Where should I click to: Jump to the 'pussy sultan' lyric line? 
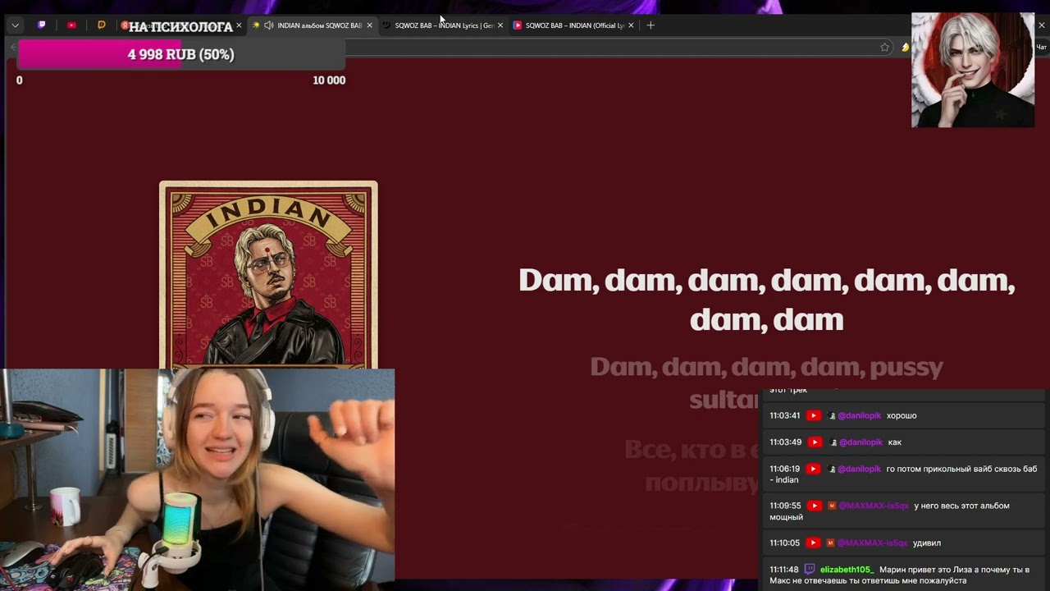pos(767,383)
